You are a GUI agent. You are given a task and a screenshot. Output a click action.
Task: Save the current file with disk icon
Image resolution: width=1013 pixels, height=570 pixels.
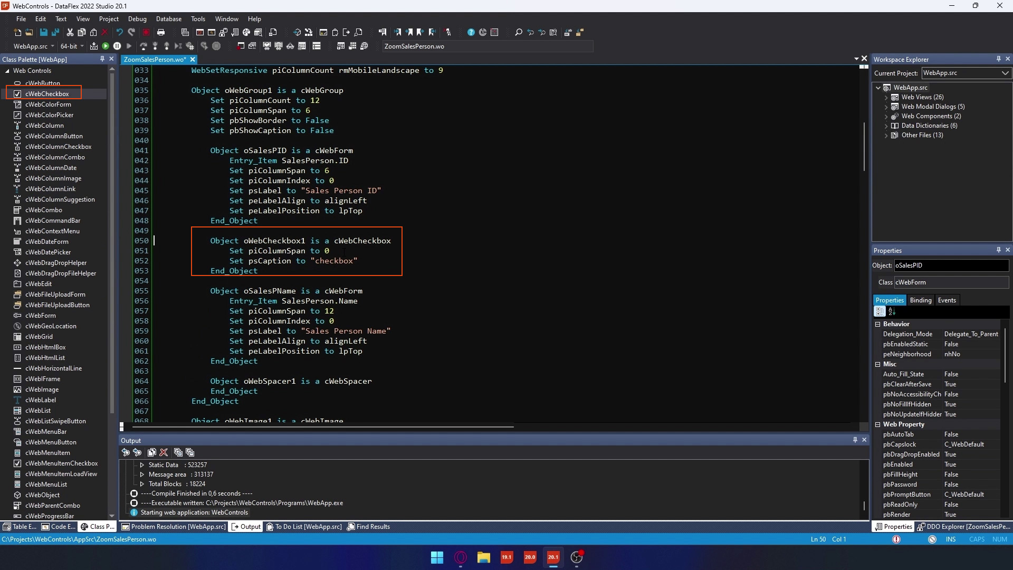pyautogui.click(x=43, y=32)
